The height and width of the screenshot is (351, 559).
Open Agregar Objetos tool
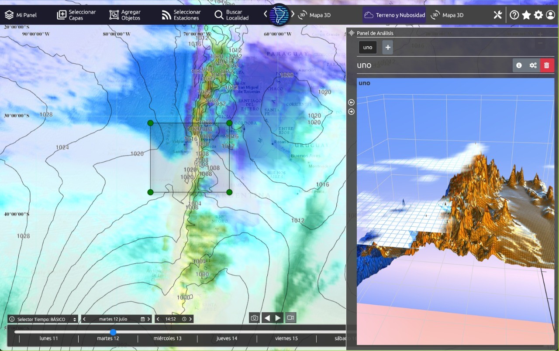(125, 15)
